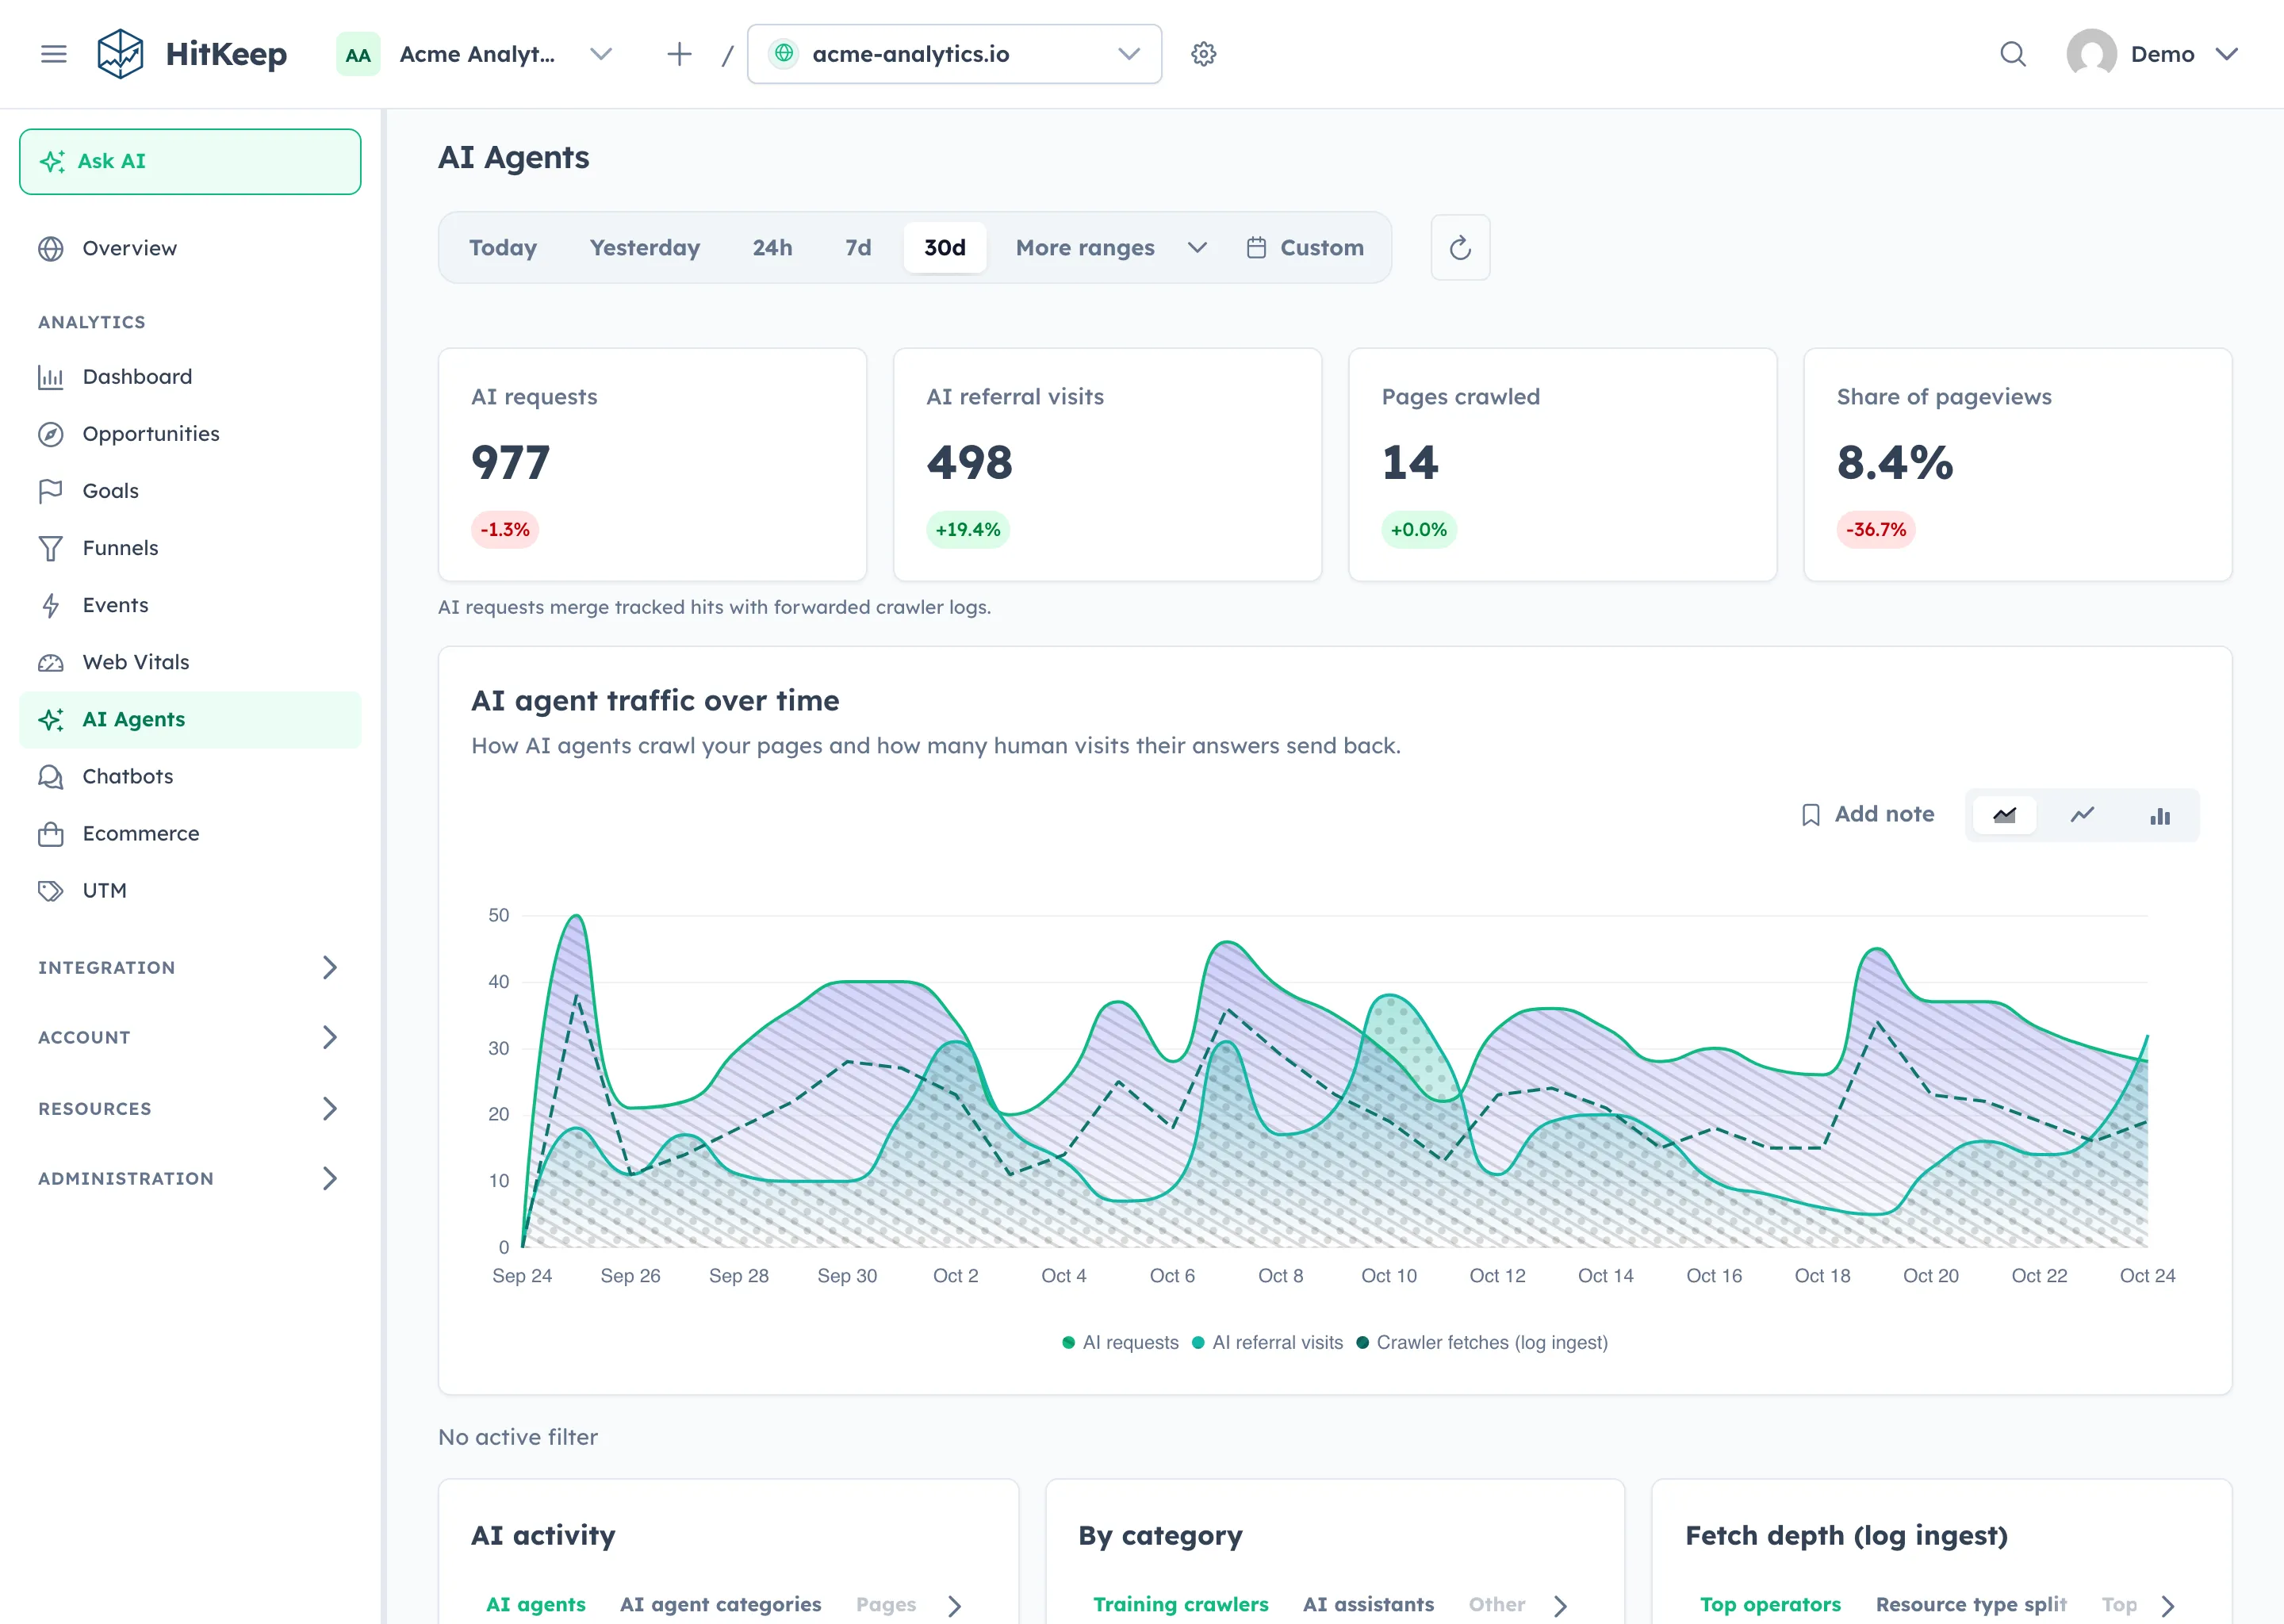Viewport: 2284px width, 1624px height.
Task: Open the Custom date range picker
Action: (1305, 247)
